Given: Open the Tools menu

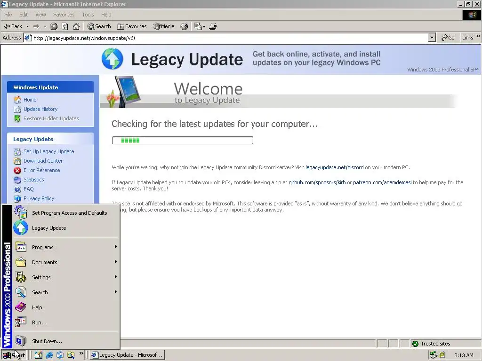Looking at the screenshot, I should click(x=88, y=15).
